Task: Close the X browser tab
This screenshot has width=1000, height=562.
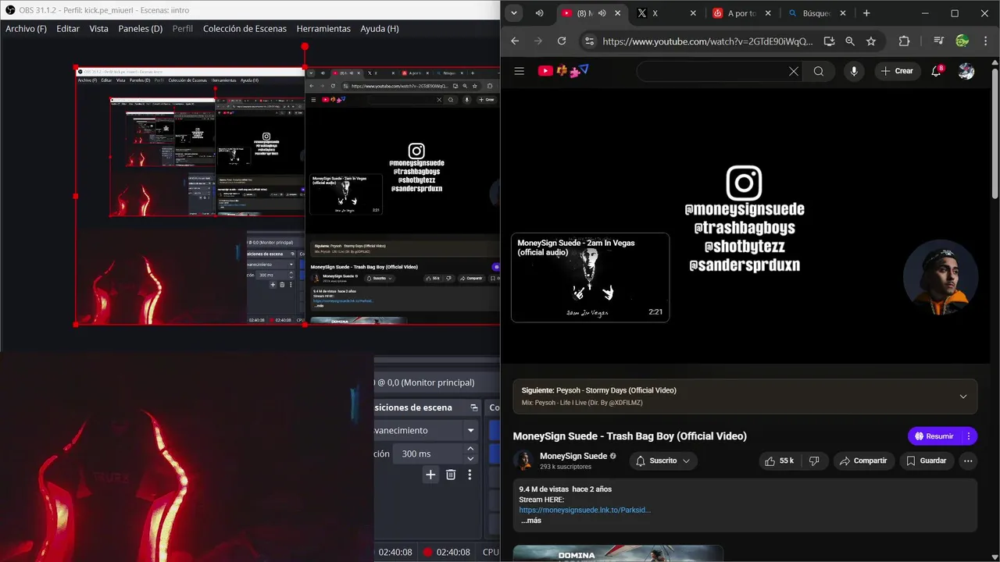Action: pos(693,13)
